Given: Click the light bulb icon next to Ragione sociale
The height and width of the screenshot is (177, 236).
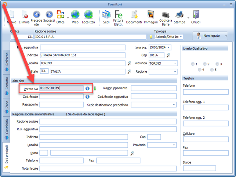Looking at the screenshot, I should tap(150, 37).
